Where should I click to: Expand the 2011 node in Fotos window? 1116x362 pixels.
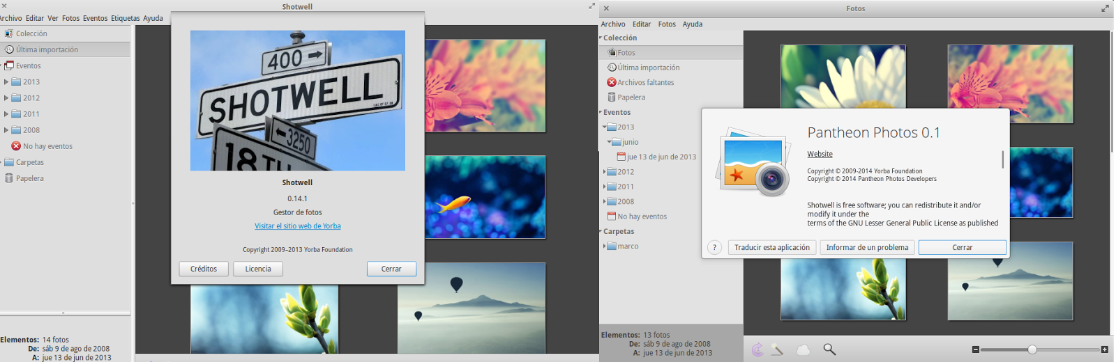coord(604,187)
